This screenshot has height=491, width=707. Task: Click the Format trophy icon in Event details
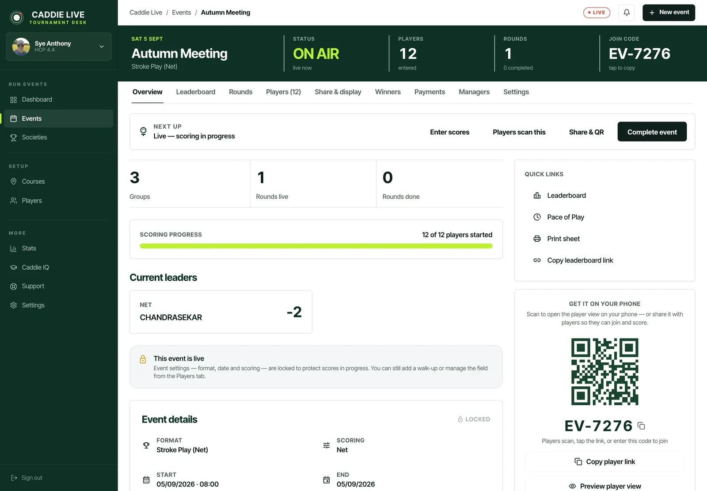(x=146, y=445)
